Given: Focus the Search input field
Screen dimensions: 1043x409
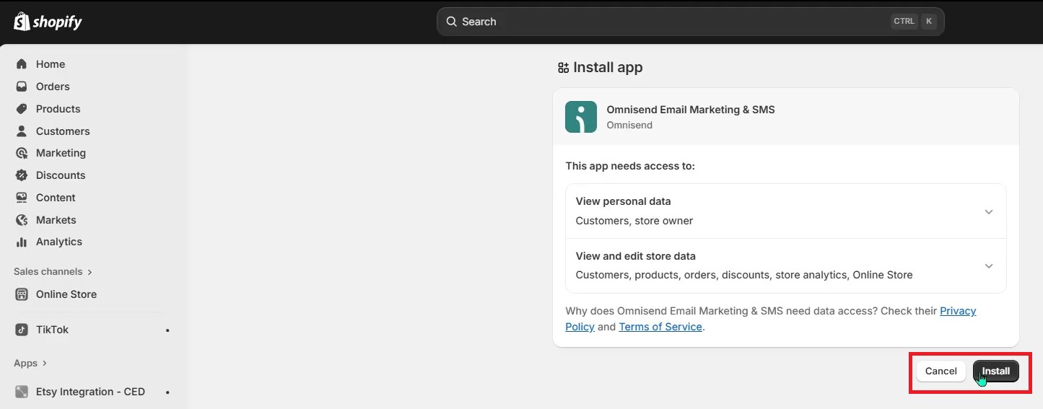Looking at the screenshot, I should coord(690,22).
